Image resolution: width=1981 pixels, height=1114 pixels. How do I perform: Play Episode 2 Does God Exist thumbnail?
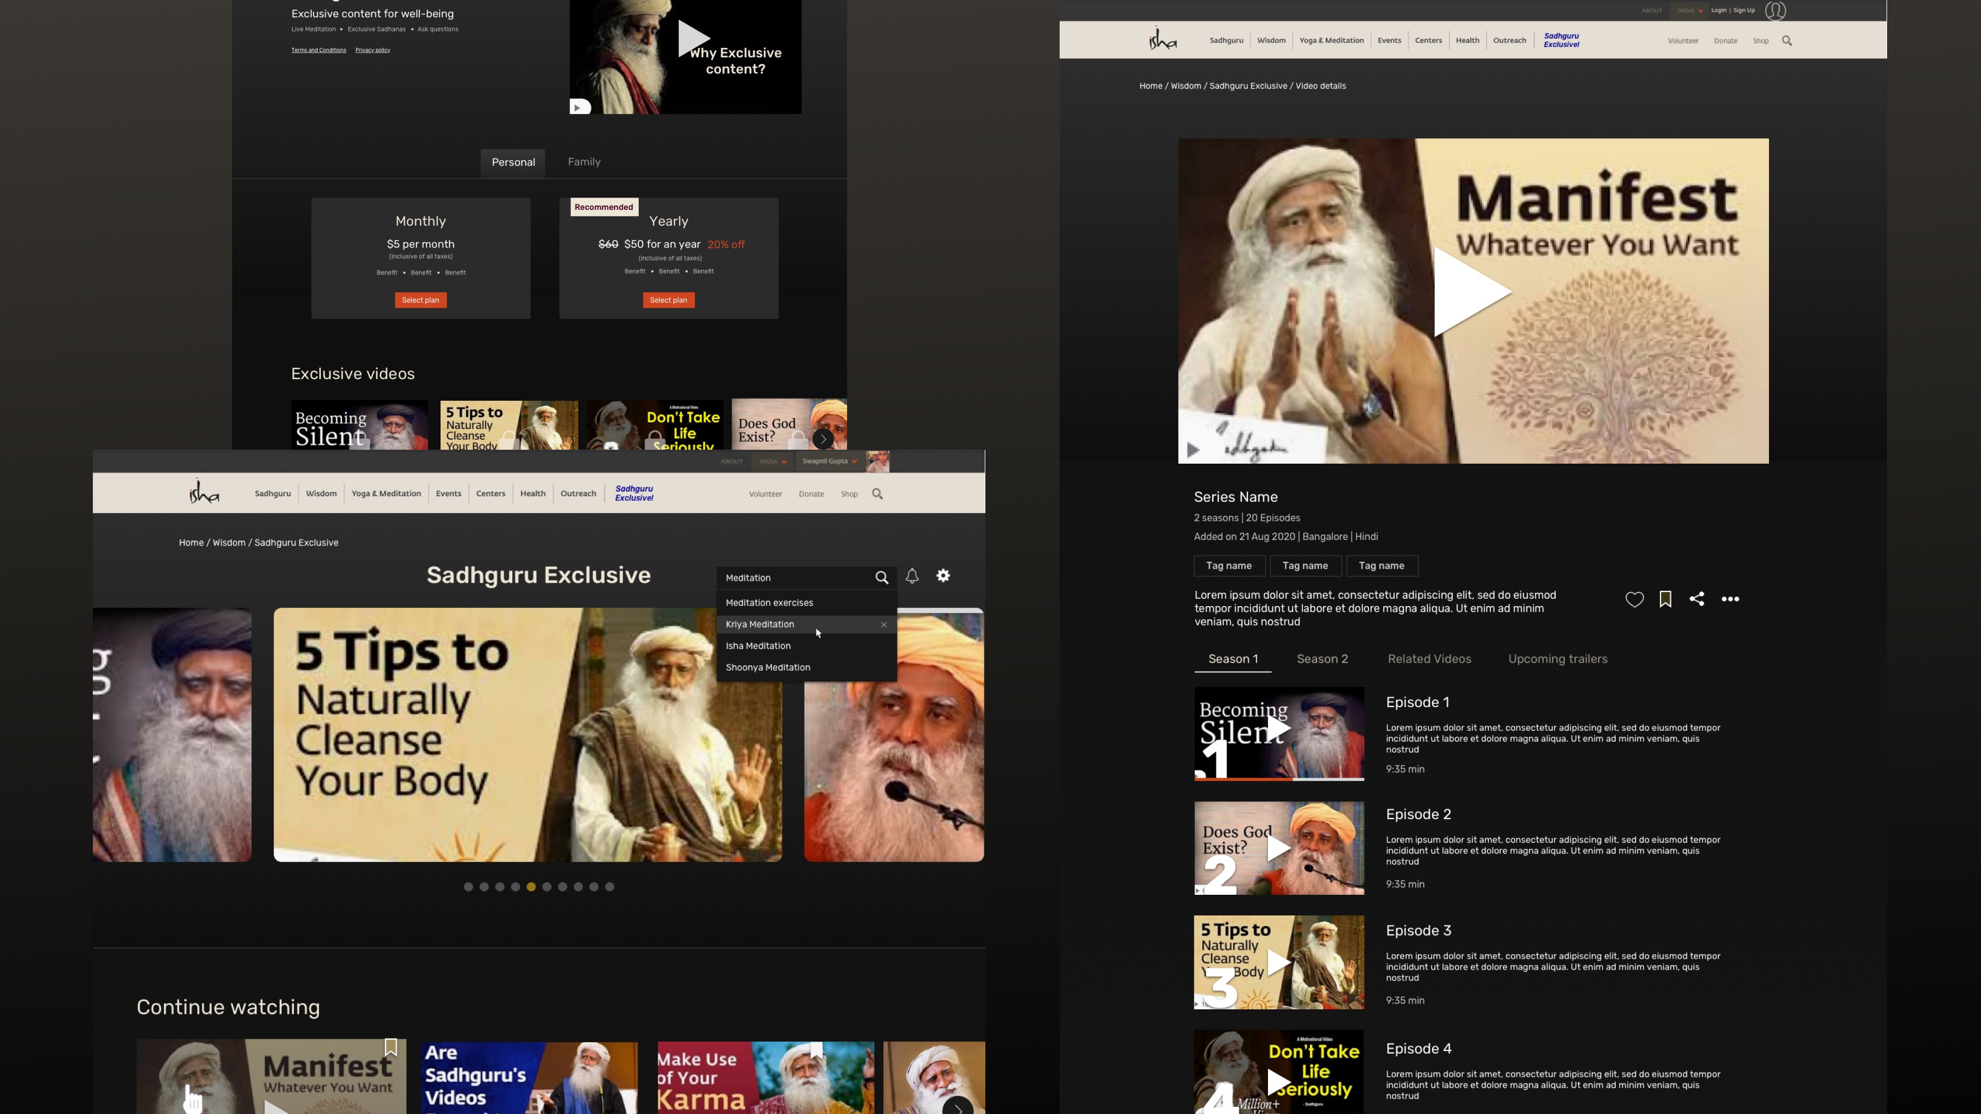click(x=1278, y=849)
